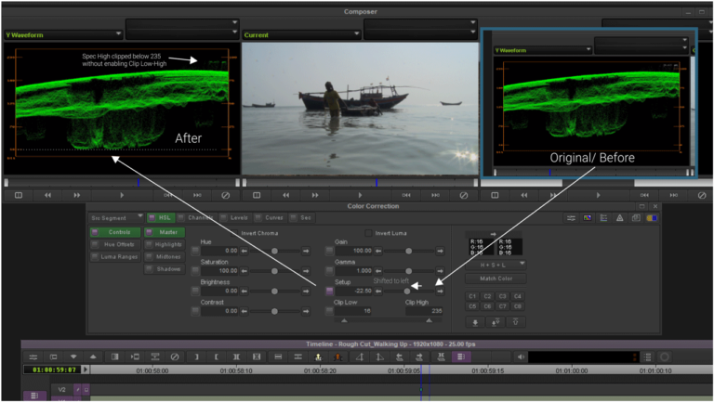Click the save correction down-arrow icon below C5

(x=475, y=322)
